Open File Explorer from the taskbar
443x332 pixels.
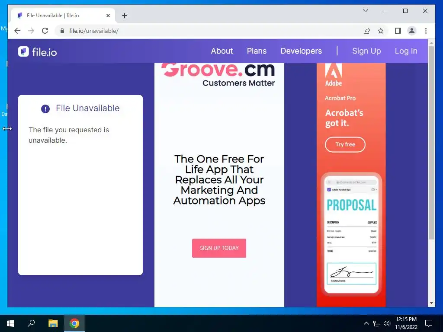53,323
